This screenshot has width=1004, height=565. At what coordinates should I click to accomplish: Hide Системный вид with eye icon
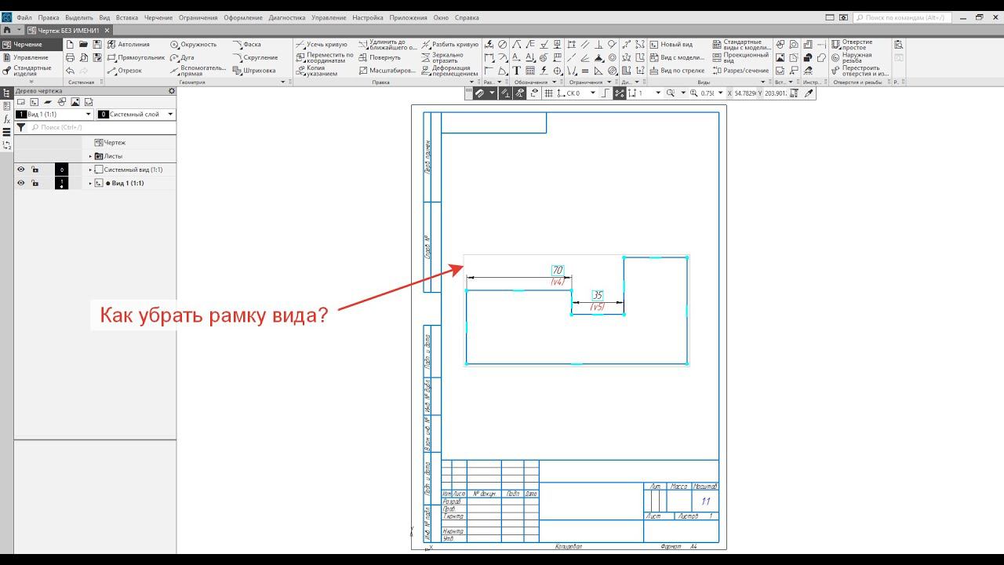point(21,169)
